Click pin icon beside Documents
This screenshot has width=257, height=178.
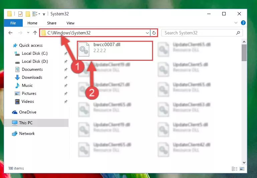(66, 69)
